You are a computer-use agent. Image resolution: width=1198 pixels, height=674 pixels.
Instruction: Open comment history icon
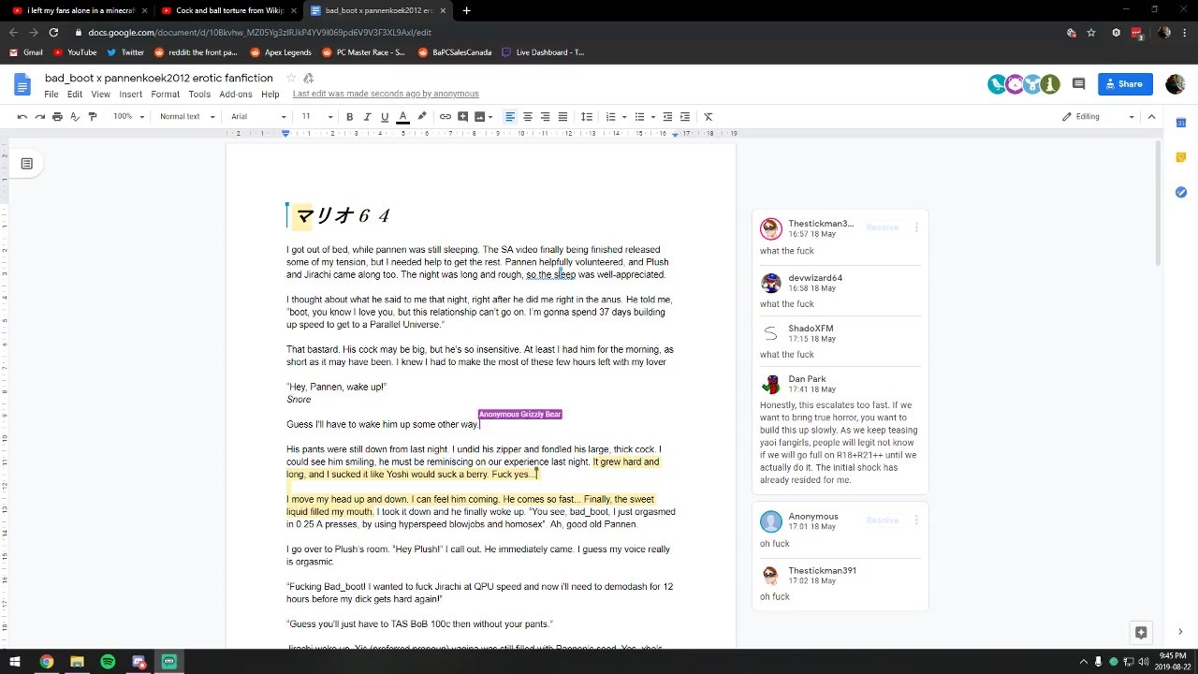(1078, 84)
